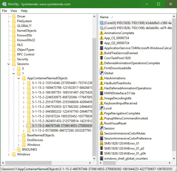The width and height of the screenshot is (177, 172).
Task: Expand the BaseNamedObjects folder
Action: tap(19, 135)
